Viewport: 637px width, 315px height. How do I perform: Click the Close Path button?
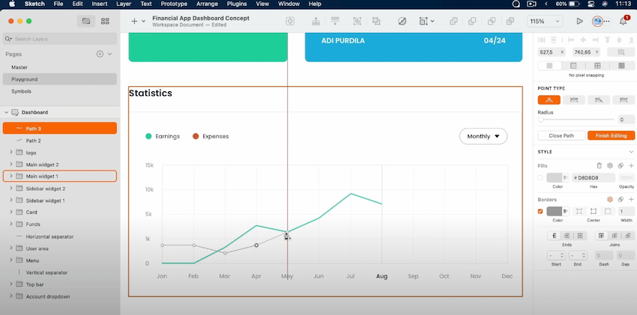point(561,136)
